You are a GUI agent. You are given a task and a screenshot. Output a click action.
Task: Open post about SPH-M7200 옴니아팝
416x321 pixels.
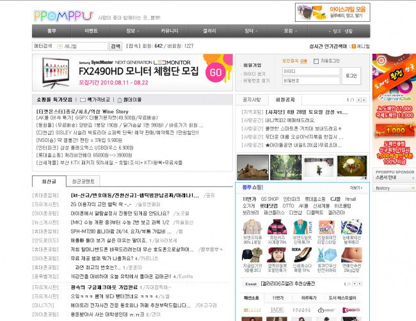121,231
